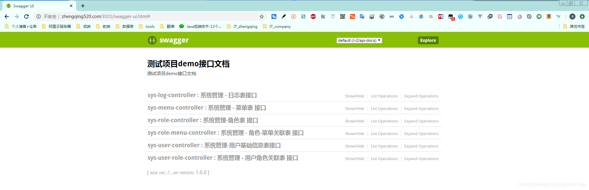The height and width of the screenshot is (190, 589).
Task: Open the Google Translate extension
Action: pos(362,16)
